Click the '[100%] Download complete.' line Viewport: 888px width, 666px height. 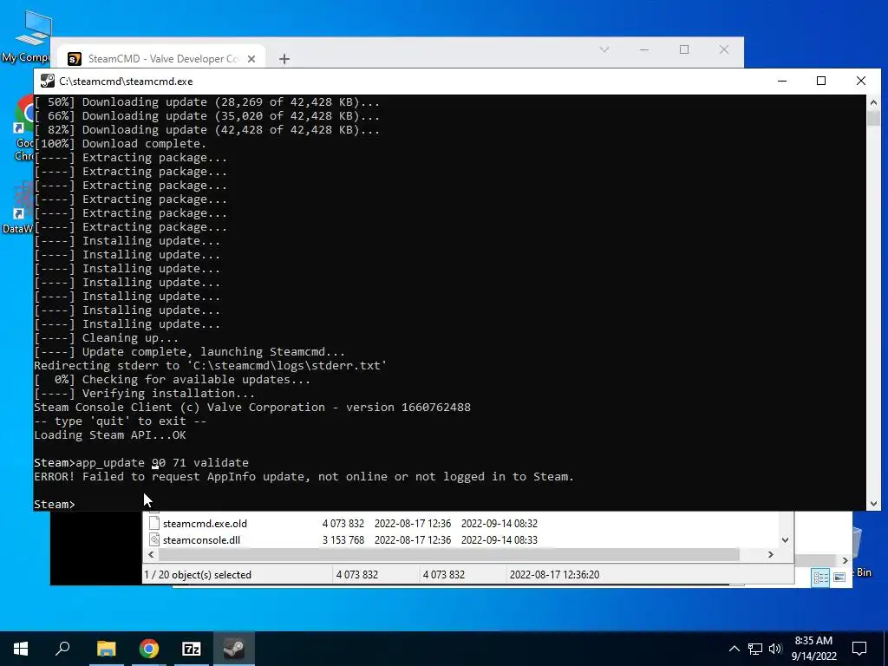coord(120,144)
